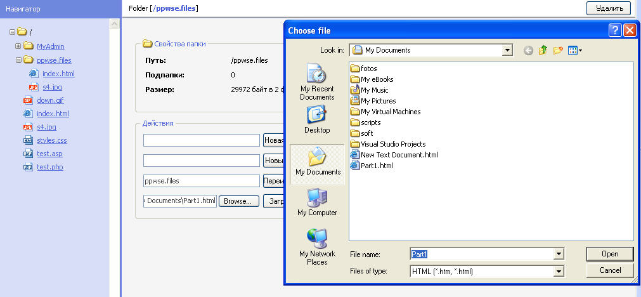The width and height of the screenshot is (641, 297).
Task: Click the Back arrow icon in file dialog
Action: coord(528,51)
